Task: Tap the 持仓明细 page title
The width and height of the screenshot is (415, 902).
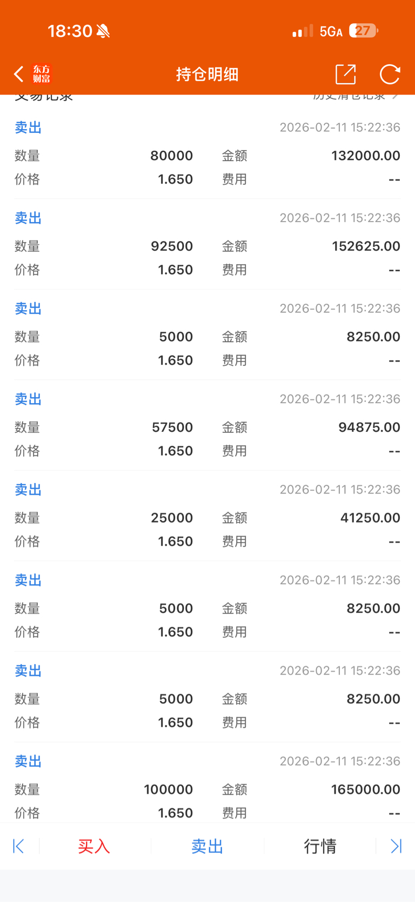Action: pyautogui.click(x=207, y=74)
